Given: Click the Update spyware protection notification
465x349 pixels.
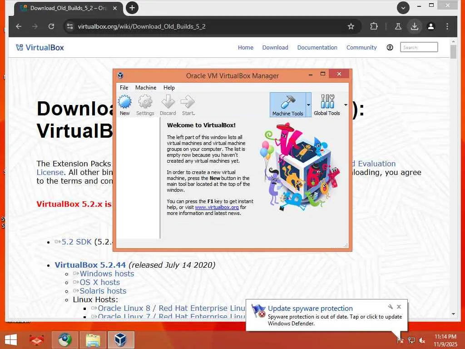Looking at the screenshot, I should tap(326, 316).
